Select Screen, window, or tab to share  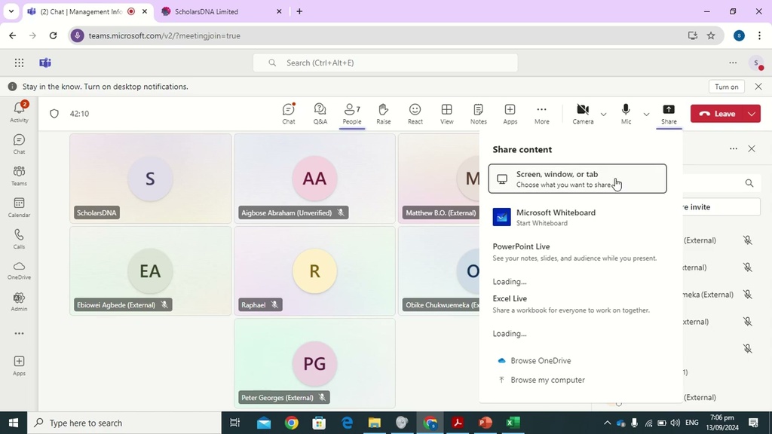tap(577, 179)
